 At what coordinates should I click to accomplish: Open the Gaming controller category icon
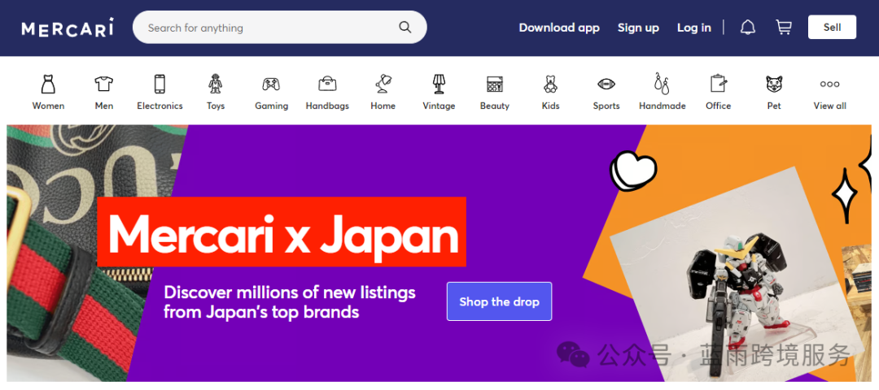pyautogui.click(x=271, y=84)
